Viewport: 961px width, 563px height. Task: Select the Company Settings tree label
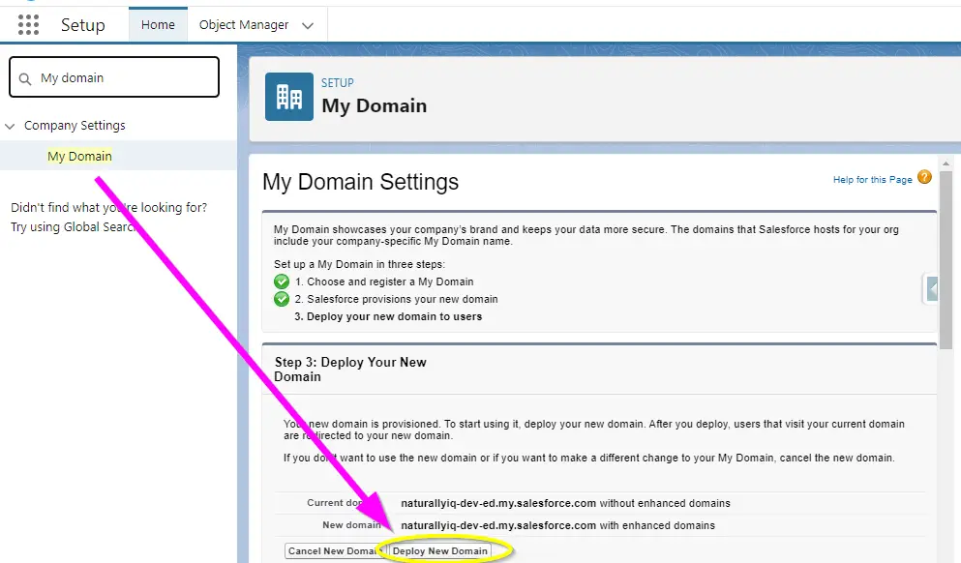(75, 126)
